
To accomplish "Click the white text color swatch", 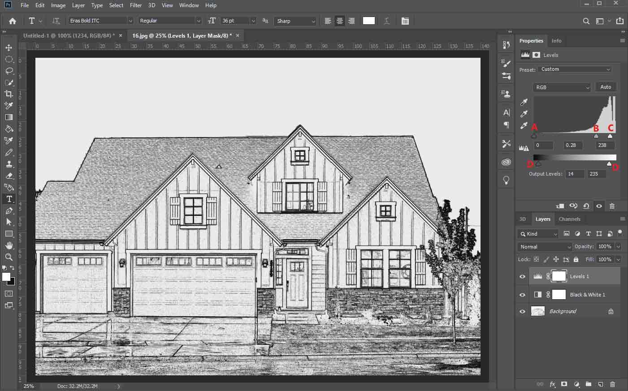I will tap(369, 21).
